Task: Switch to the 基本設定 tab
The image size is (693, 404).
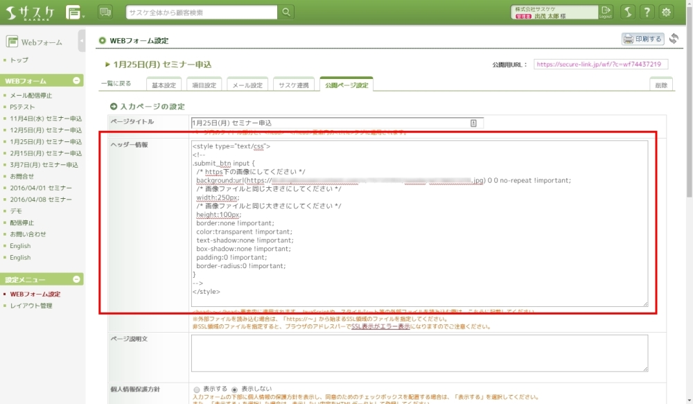Action: [x=164, y=85]
